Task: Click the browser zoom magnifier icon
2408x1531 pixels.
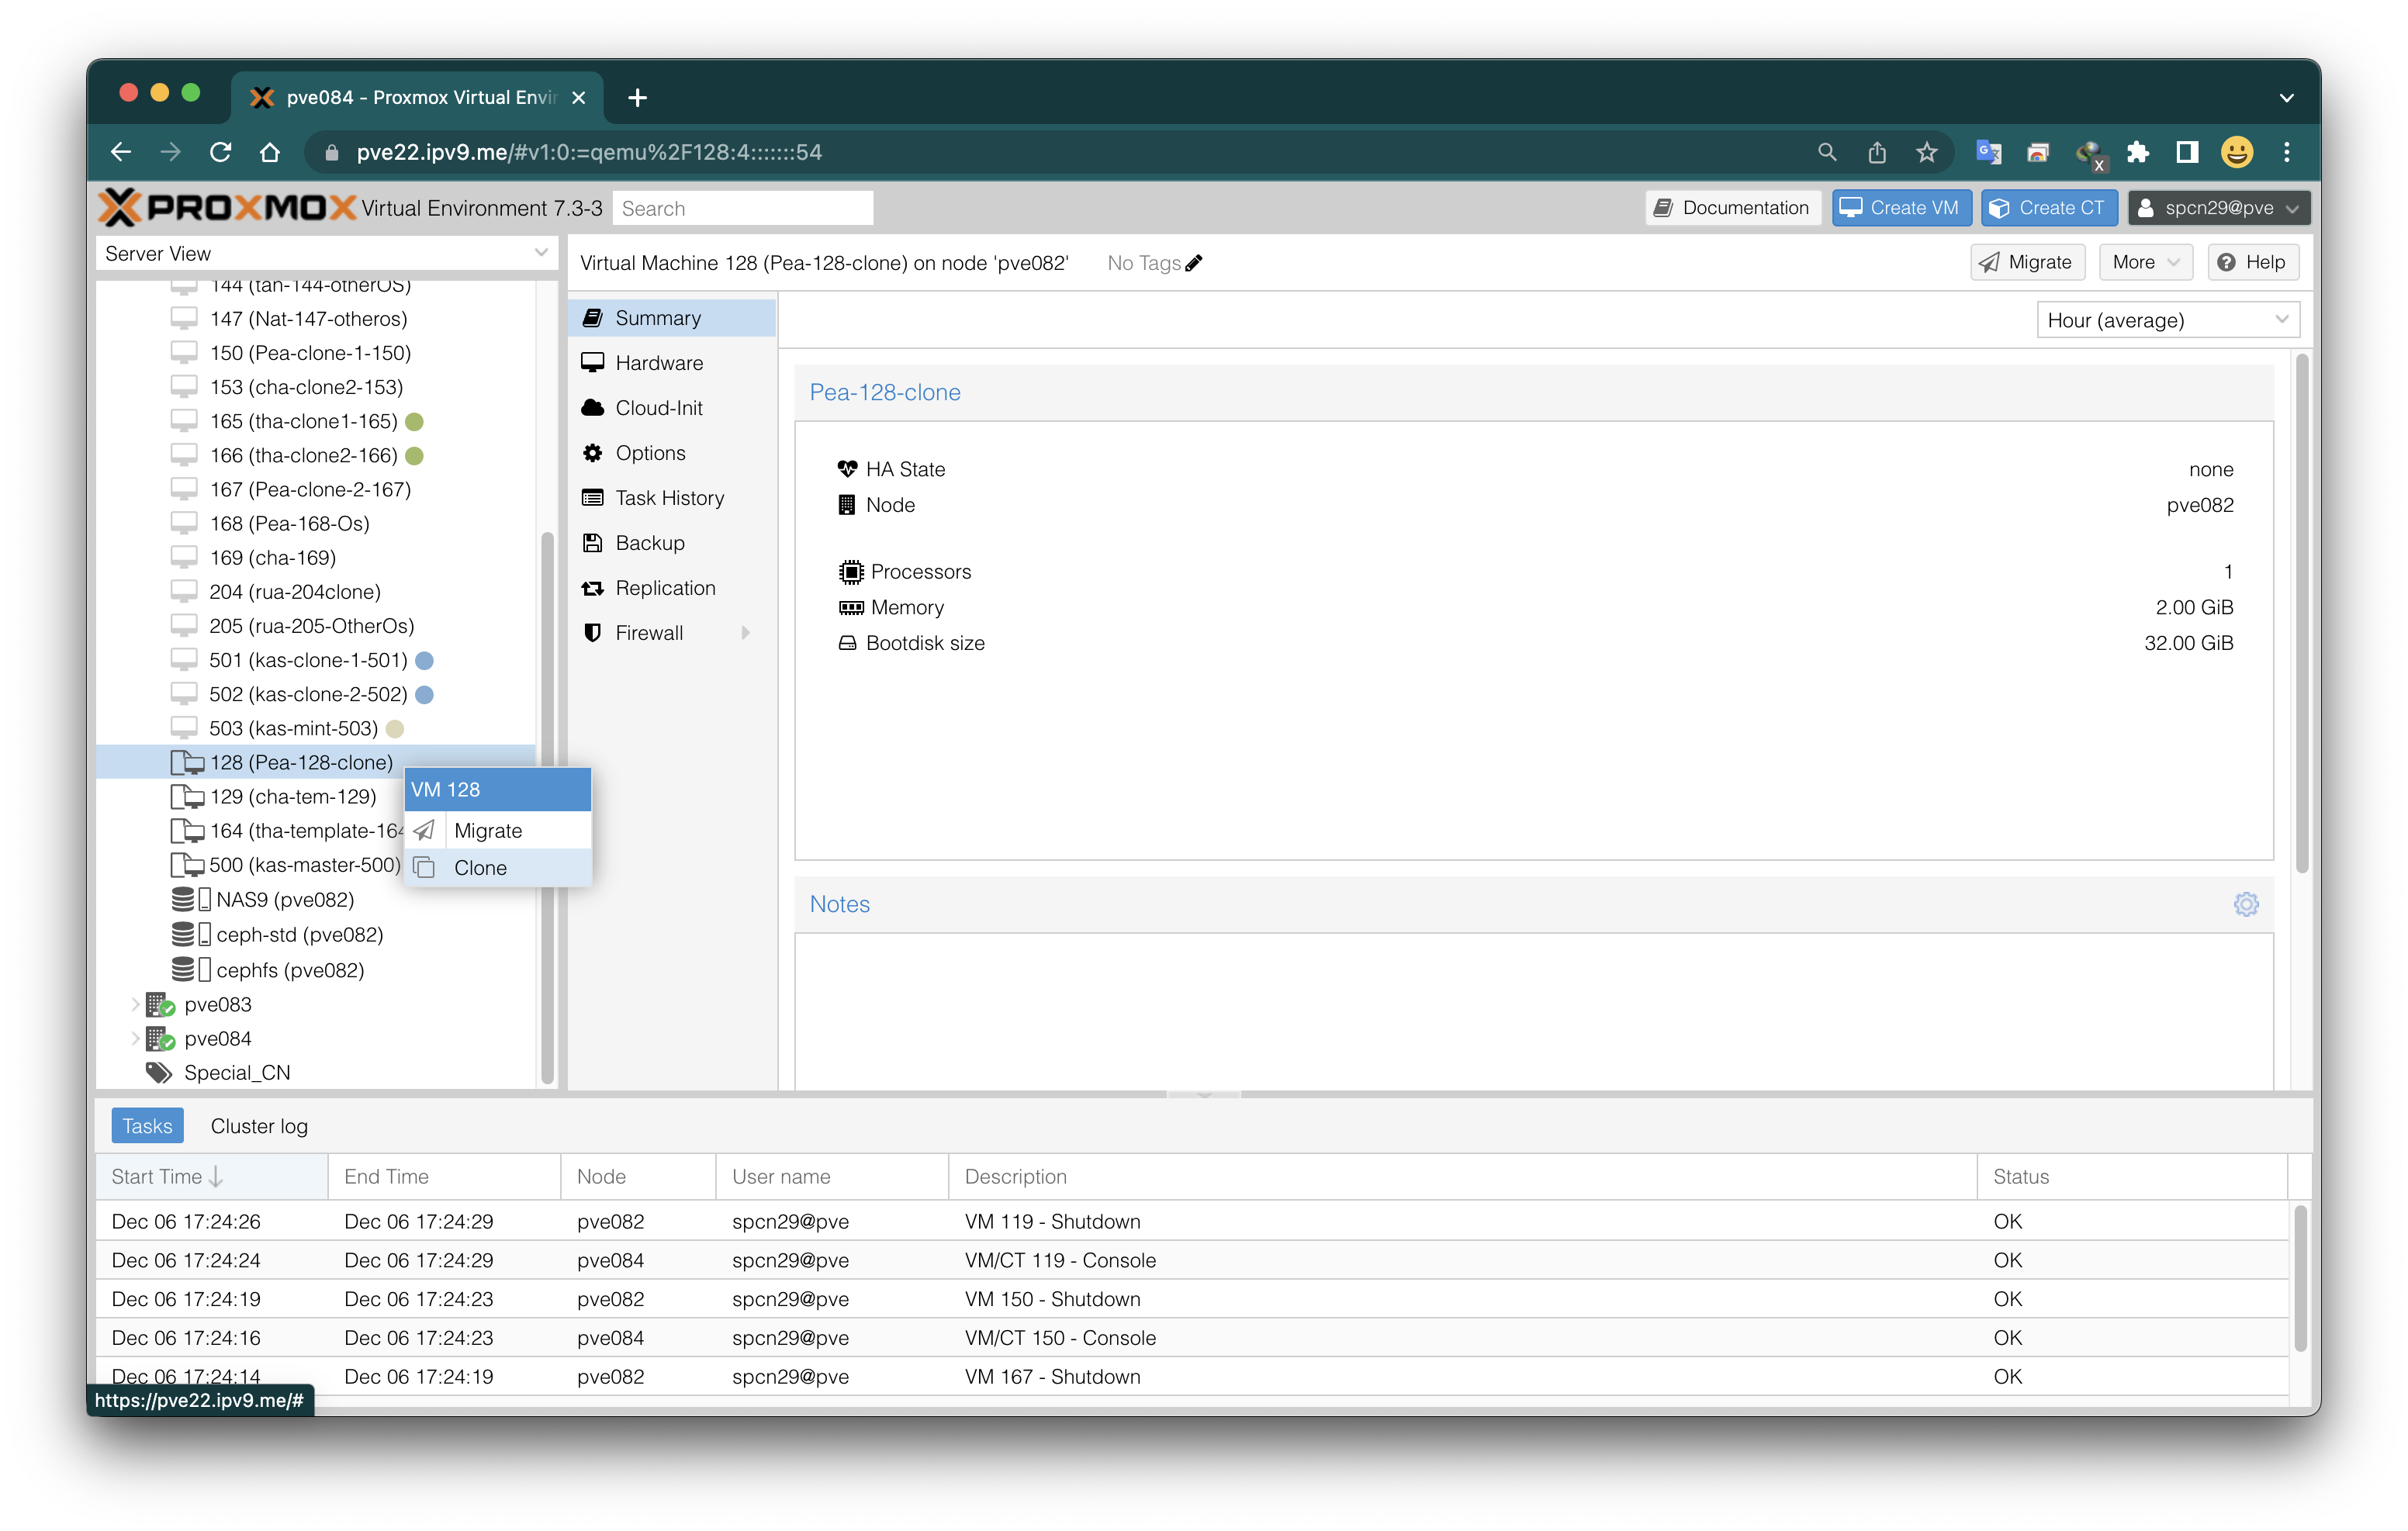Action: pyautogui.click(x=1827, y=152)
